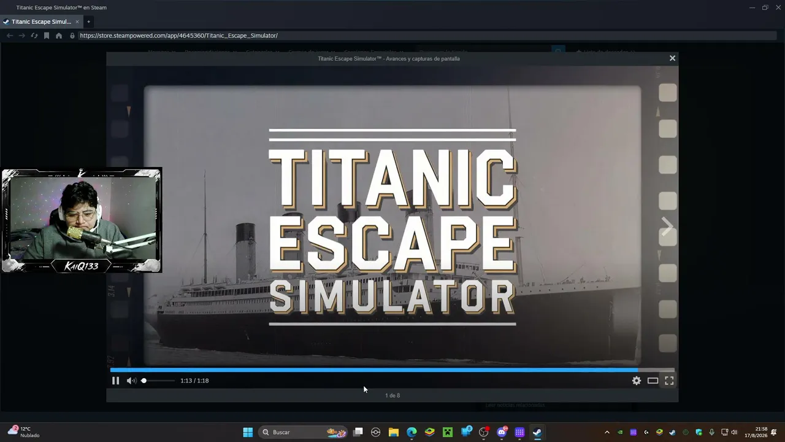Open the blue app with badge 8

tap(466, 432)
